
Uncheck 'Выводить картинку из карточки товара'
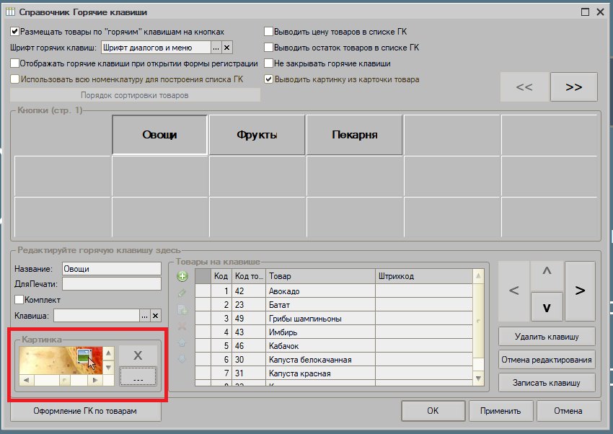268,79
